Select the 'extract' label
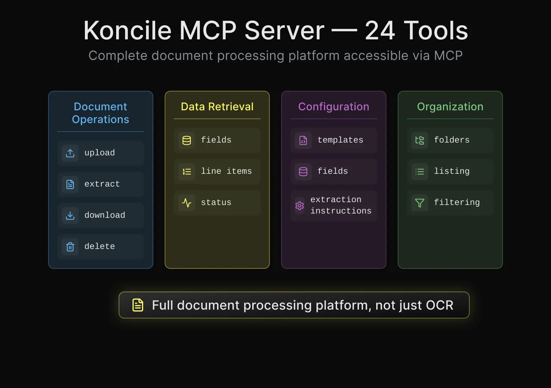 (x=102, y=184)
